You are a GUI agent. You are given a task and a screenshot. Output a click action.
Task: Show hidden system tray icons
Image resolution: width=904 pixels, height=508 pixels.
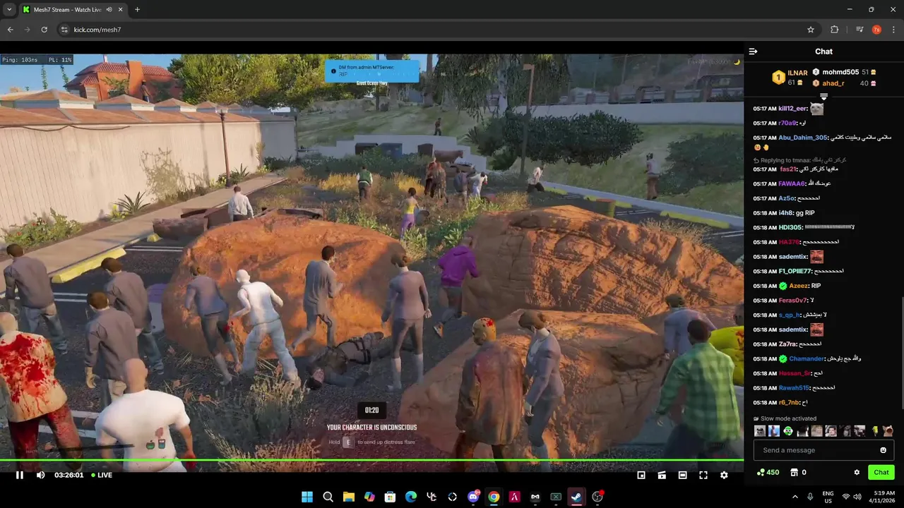[x=795, y=497]
